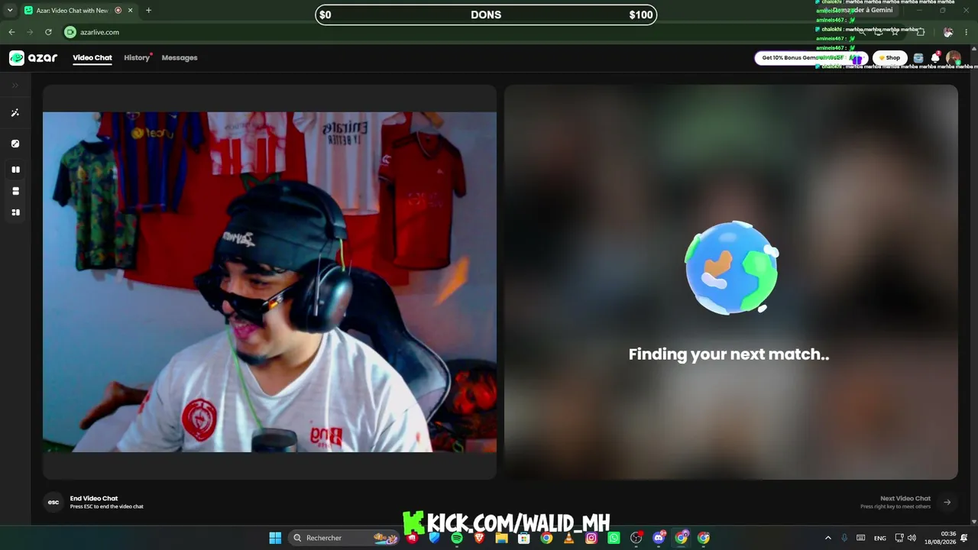Reload the azarlive.com page
Screen dimensions: 978x550
(48, 32)
